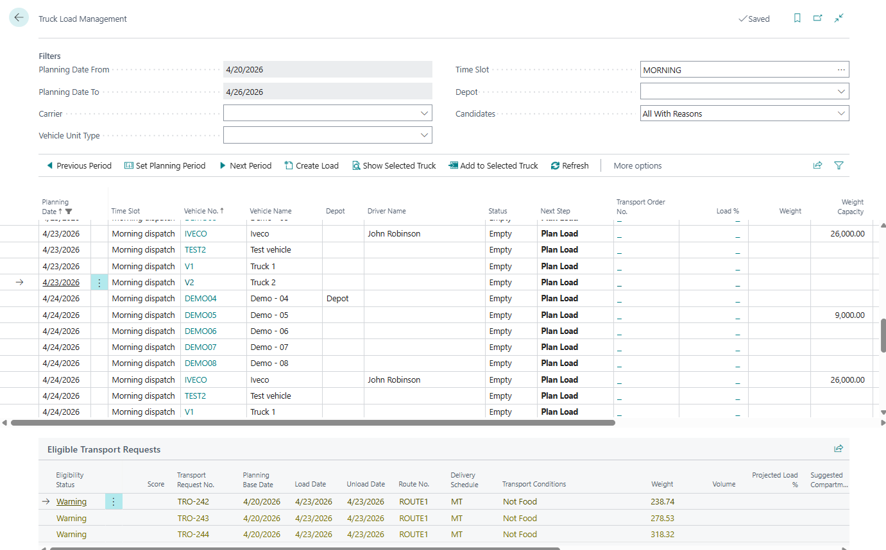Open the More options menu
Screen dimensions: 886x550
[x=637, y=165]
